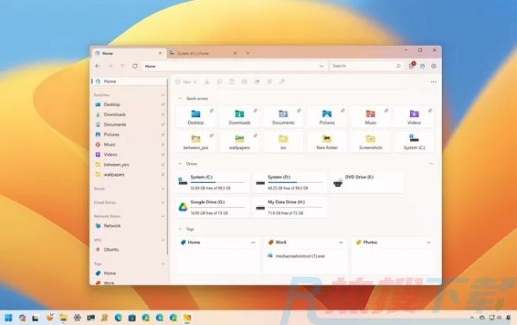Click the Windows Start button
Screen dimensions: 517x325
point(9,317)
